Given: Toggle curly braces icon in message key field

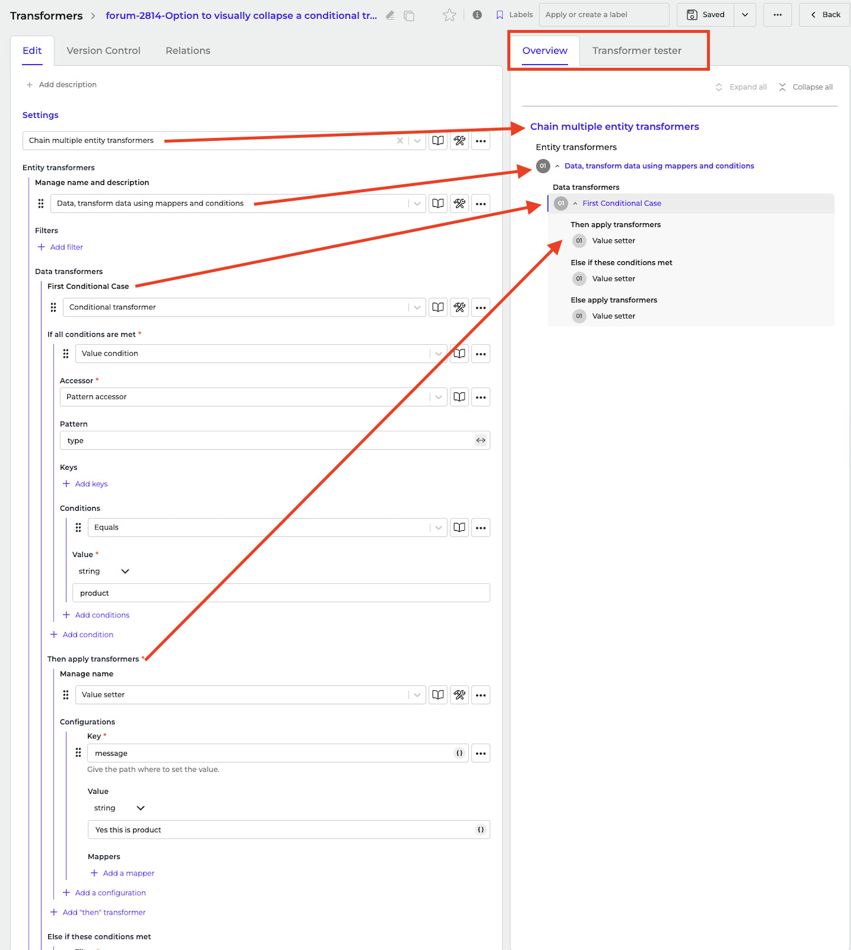Looking at the screenshot, I should point(459,754).
